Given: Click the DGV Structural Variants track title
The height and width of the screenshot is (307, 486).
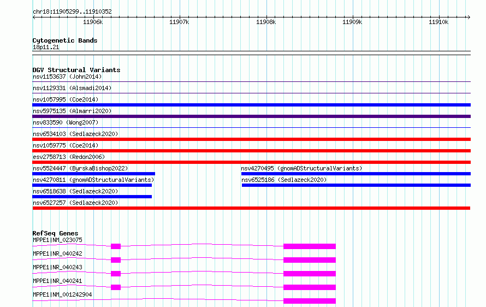Looking at the screenshot, I should point(76,70).
